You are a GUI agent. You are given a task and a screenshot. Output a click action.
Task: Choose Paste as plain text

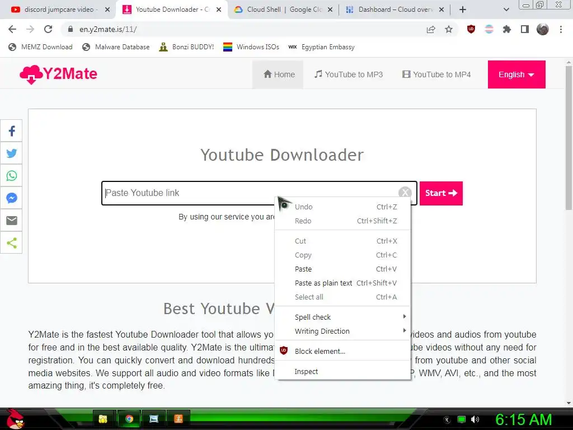coord(342,283)
